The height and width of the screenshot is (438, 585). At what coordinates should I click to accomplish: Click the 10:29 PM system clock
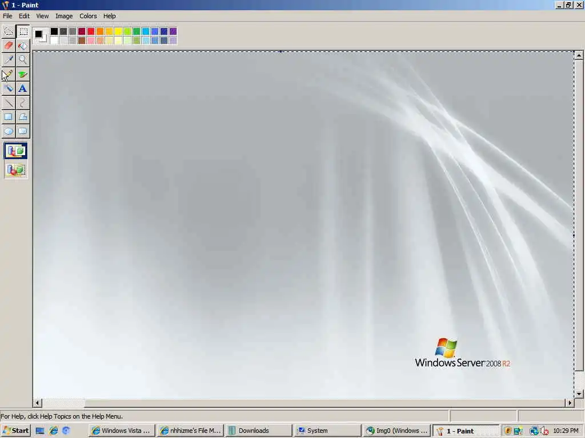click(x=566, y=431)
